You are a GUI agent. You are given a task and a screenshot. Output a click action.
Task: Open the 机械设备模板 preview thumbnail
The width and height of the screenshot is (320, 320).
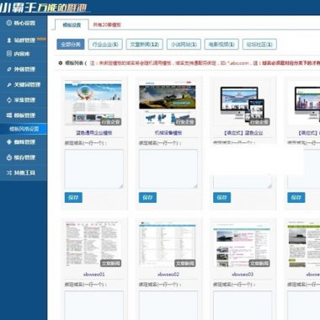click(x=168, y=103)
